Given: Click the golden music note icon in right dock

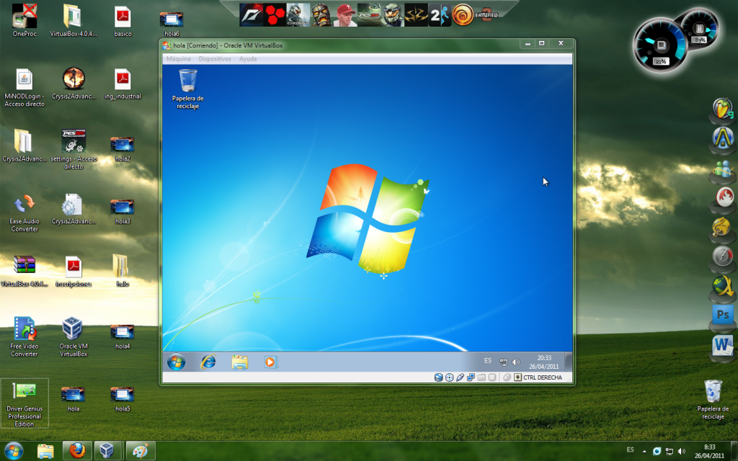Looking at the screenshot, I should [723, 227].
